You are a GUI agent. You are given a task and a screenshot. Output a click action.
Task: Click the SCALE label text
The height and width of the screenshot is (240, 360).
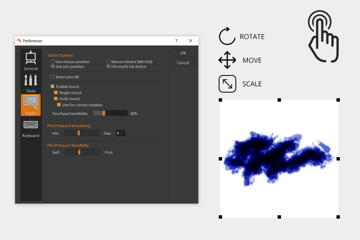[x=252, y=84]
